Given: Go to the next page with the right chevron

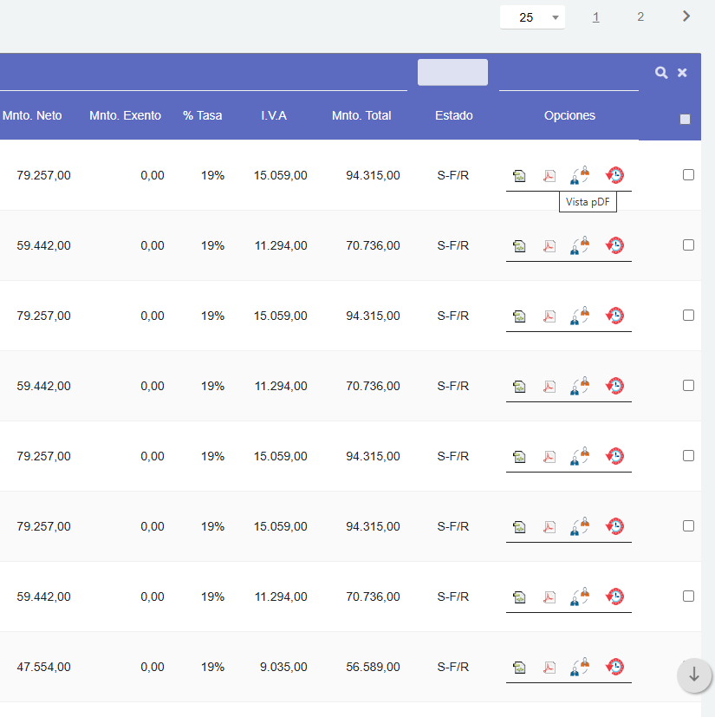Looking at the screenshot, I should click(x=686, y=16).
